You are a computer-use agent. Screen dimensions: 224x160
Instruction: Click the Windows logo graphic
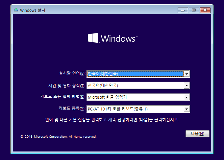[x=112, y=38]
